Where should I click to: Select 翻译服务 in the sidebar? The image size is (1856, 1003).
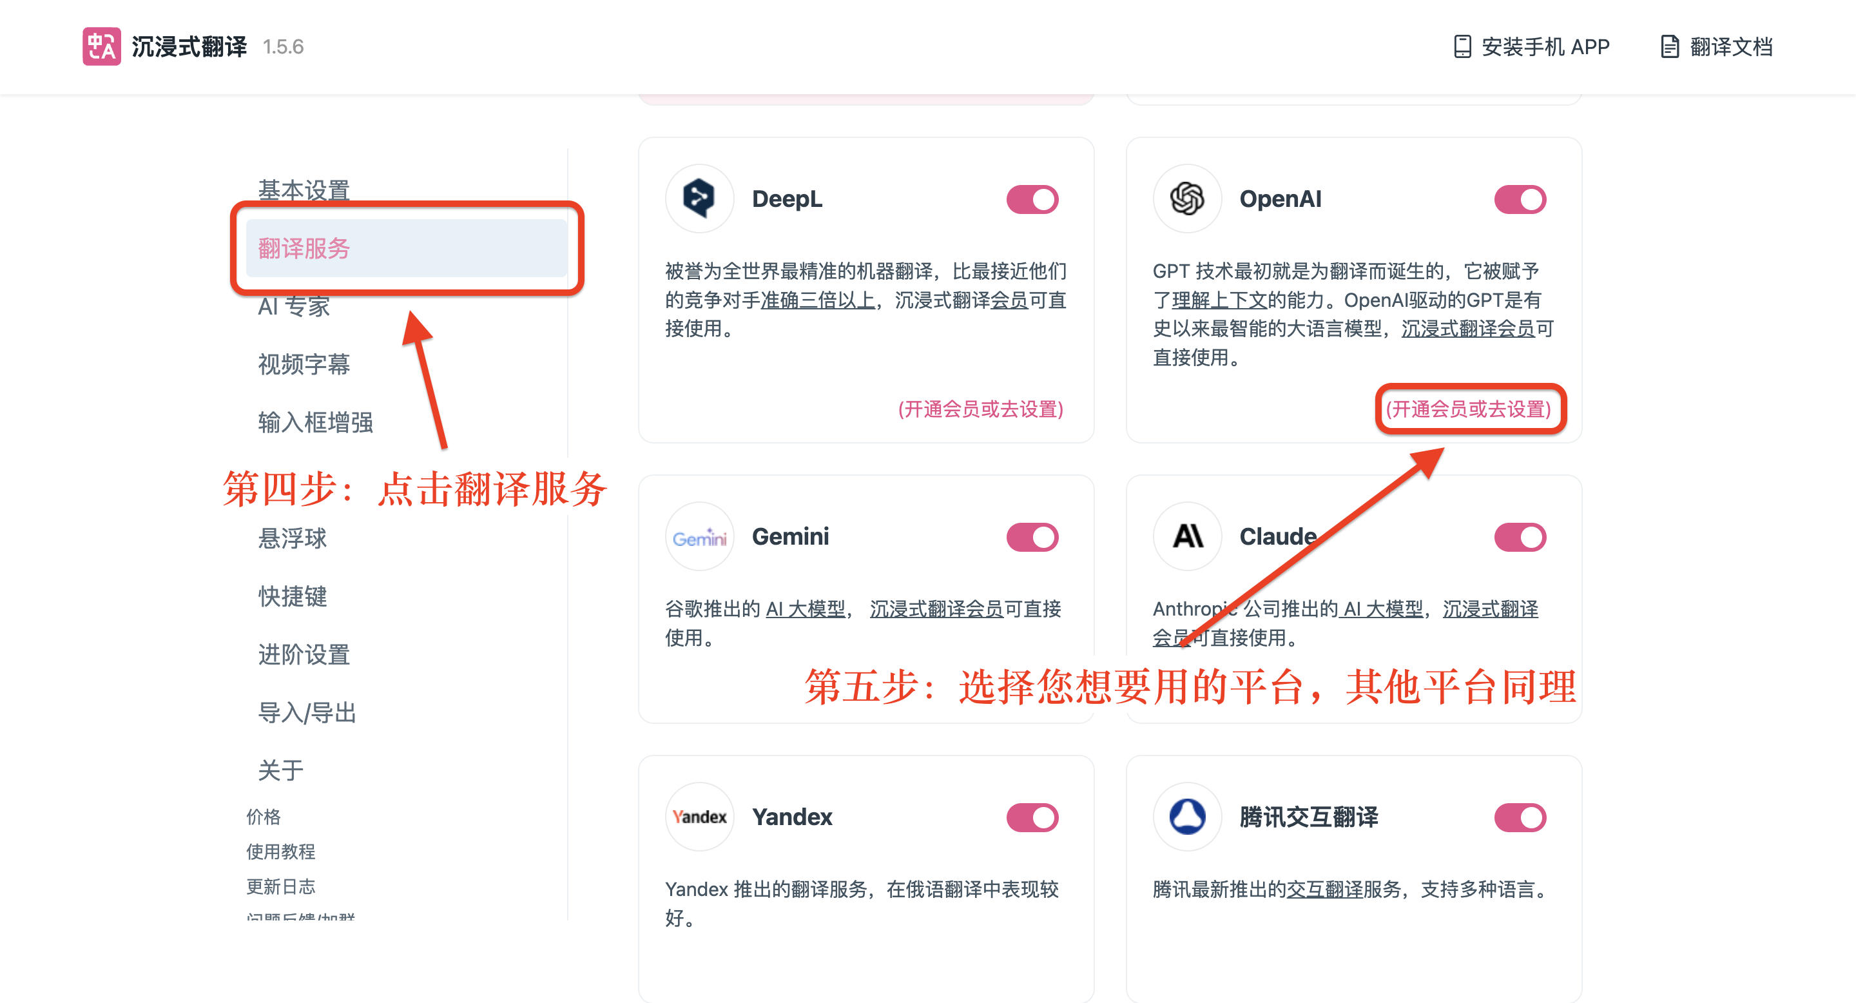point(407,249)
